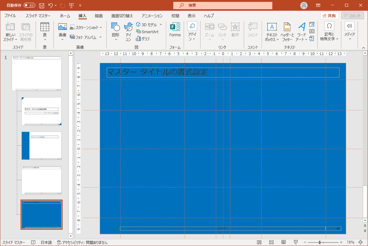This screenshot has height=246, width=368.
Task: Click the insert object icon
Action: click(x=312, y=38)
